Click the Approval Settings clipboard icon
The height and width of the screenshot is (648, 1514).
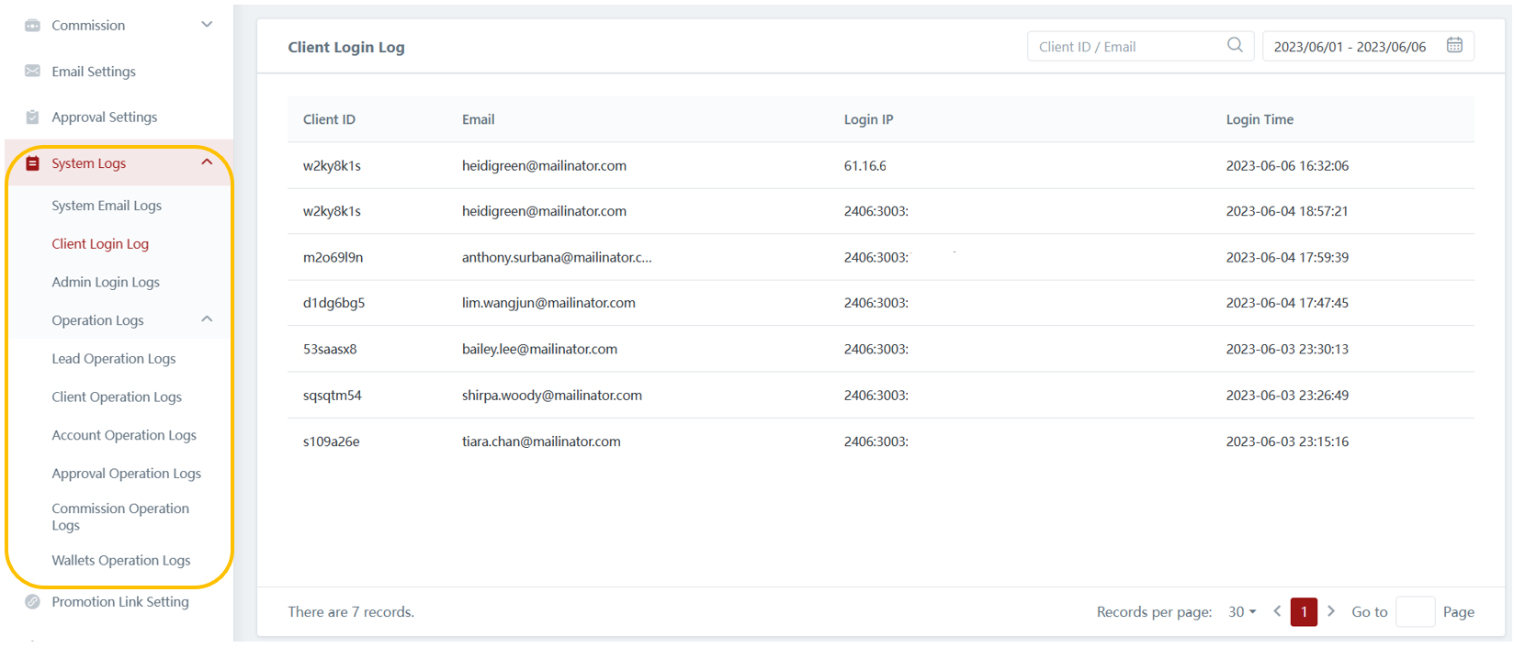tap(32, 117)
